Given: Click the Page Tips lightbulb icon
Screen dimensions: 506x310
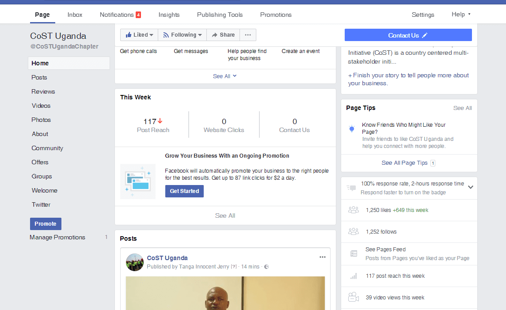Looking at the screenshot, I should tap(352, 129).
